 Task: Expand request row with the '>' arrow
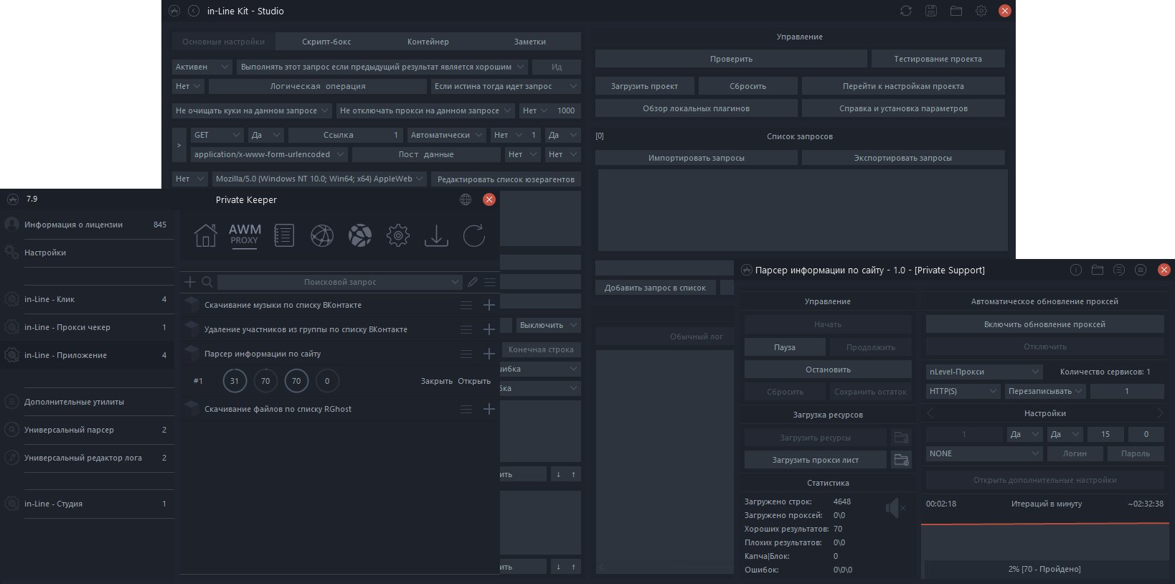[179, 145]
